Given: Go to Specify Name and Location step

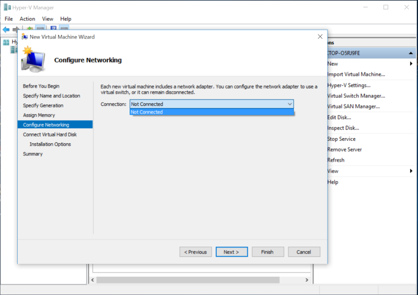Looking at the screenshot, I should (x=51, y=95).
